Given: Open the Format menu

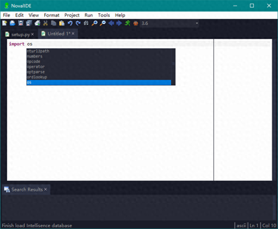Looking at the screenshot, I should (x=52, y=15).
